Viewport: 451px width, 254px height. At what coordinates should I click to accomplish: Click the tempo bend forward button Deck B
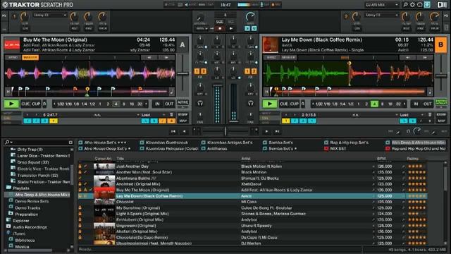(424, 58)
